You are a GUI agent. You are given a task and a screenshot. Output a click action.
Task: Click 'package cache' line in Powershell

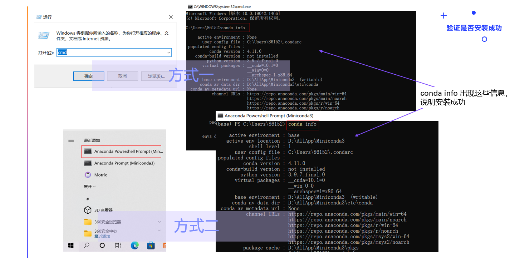pos(301,248)
